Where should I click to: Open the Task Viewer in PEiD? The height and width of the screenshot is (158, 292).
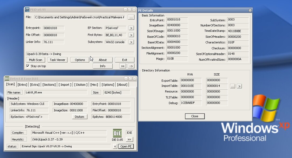(57, 60)
